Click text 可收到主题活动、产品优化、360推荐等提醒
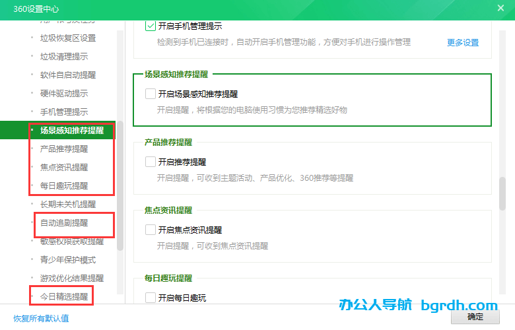The width and height of the screenshot is (515, 330). (x=275, y=178)
